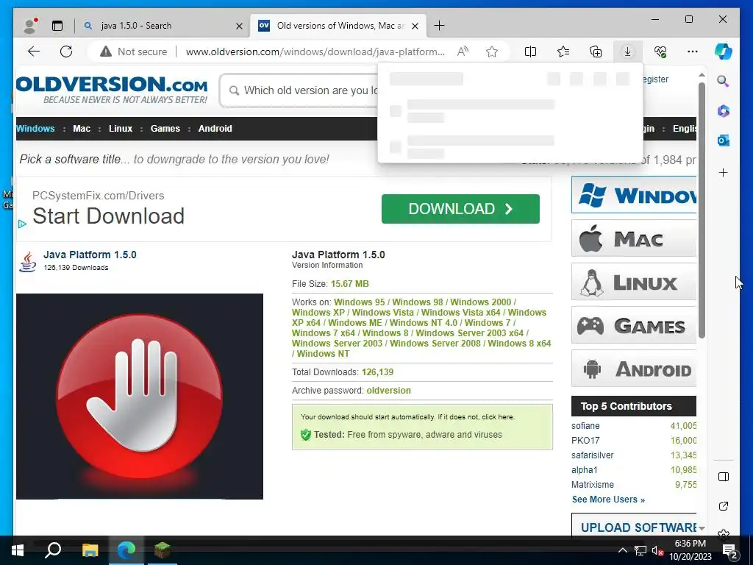Click See More Users link
This screenshot has height=565, width=753.
click(608, 500)
